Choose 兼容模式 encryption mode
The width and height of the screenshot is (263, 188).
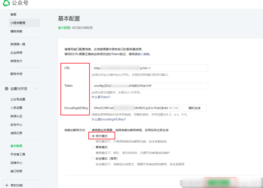[x=93, y=147]
